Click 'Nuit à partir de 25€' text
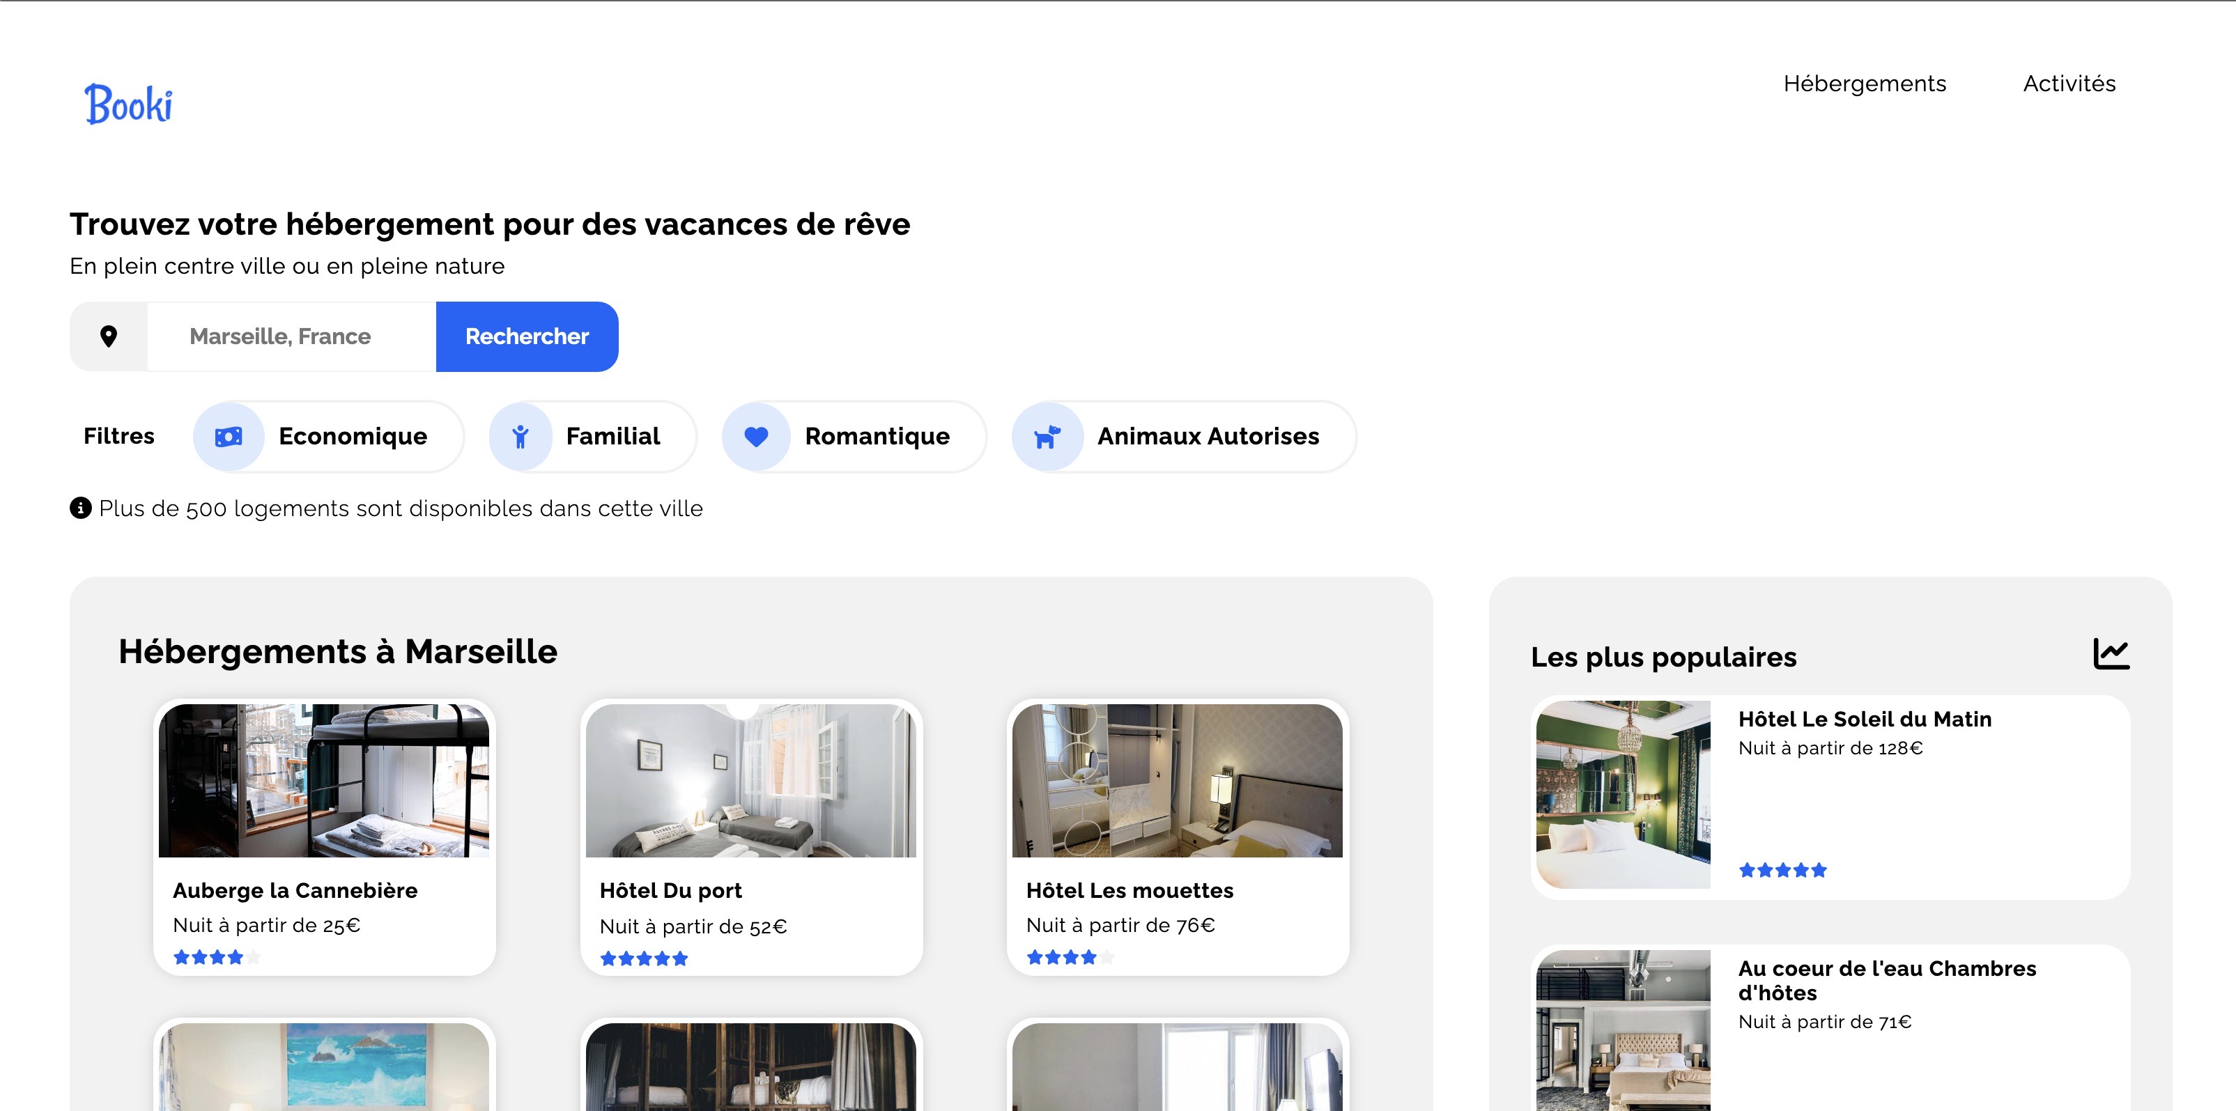 [x=266, y=925]
